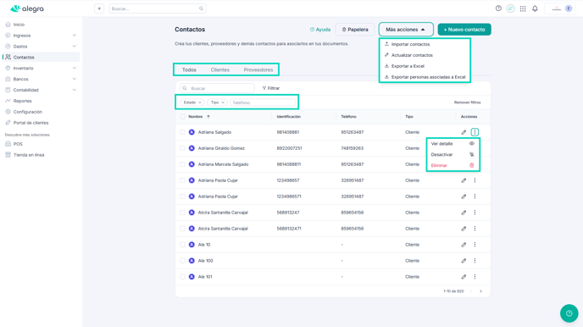Image resolution: width=583 pixels, height=327 pixels.
Task: Edit the Ale 10 contact pencil icon
Action: click(464, 245)
